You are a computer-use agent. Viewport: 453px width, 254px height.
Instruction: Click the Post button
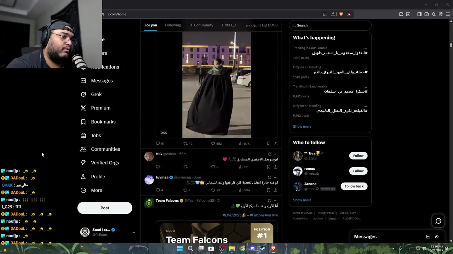pyautogui.click(x=105, y=208)
